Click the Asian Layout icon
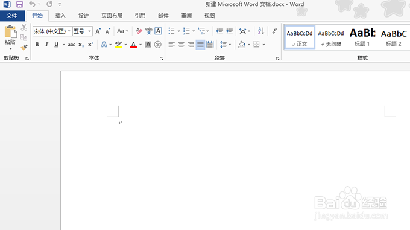The image size is (410, 230). [242, 31]
